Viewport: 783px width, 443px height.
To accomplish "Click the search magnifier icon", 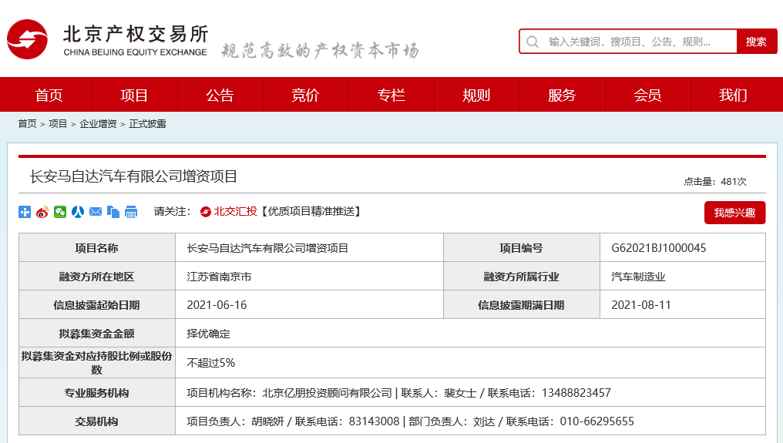I will [533, 42].
